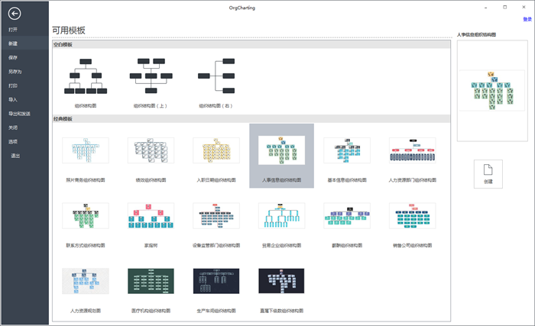Click the back arrow icon
This screenshot has width=535, height=326.
tap(14, 13)
